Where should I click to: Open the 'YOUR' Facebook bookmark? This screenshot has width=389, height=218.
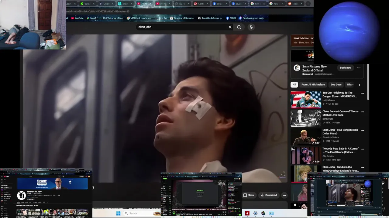(231, 18)
